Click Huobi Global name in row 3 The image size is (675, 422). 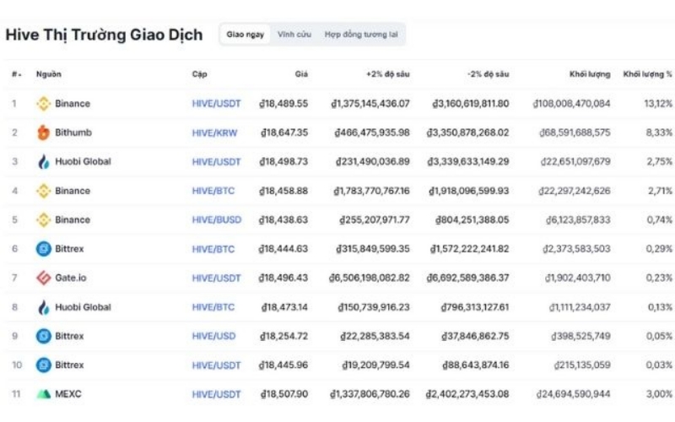tap(83, 162)
